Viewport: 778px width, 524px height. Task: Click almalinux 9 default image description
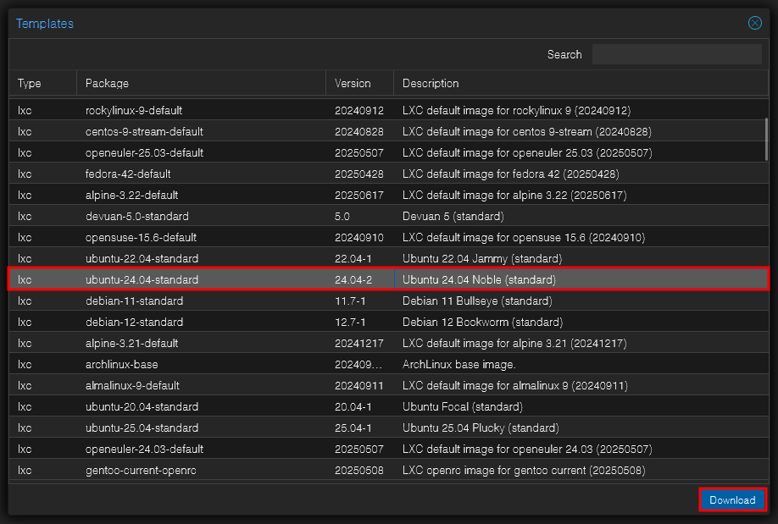515,386
